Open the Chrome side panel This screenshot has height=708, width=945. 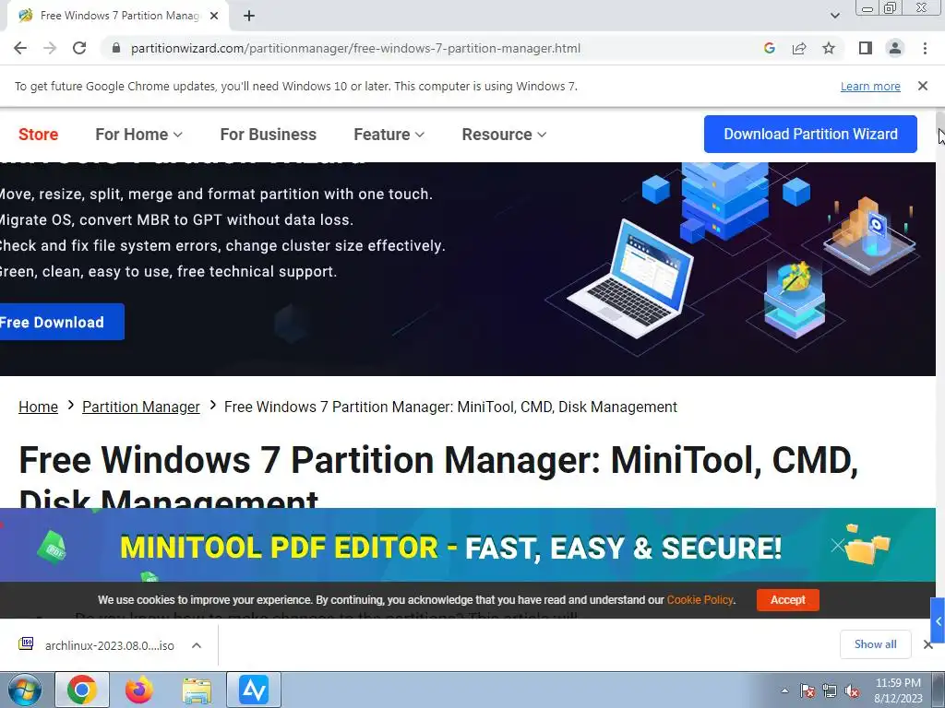pos(866,48)
